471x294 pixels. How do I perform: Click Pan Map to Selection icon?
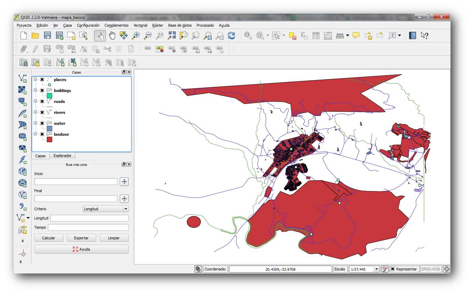click(x=124, y=35)
